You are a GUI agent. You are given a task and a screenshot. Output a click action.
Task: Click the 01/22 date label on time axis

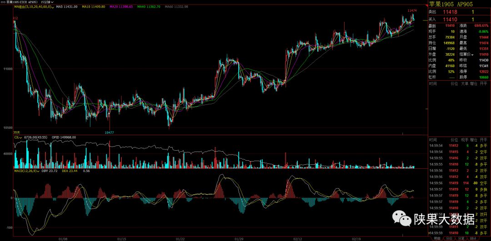click(x=180, y=238)
